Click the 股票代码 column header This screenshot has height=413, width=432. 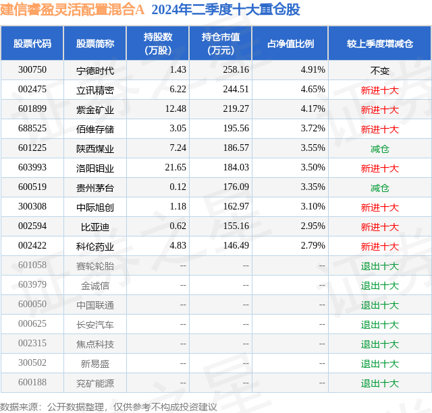32,43
